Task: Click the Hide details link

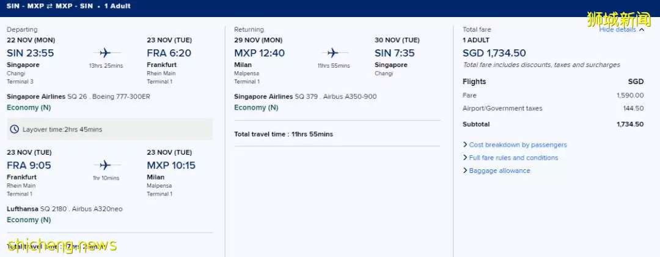Action: (x=617, y=30)
